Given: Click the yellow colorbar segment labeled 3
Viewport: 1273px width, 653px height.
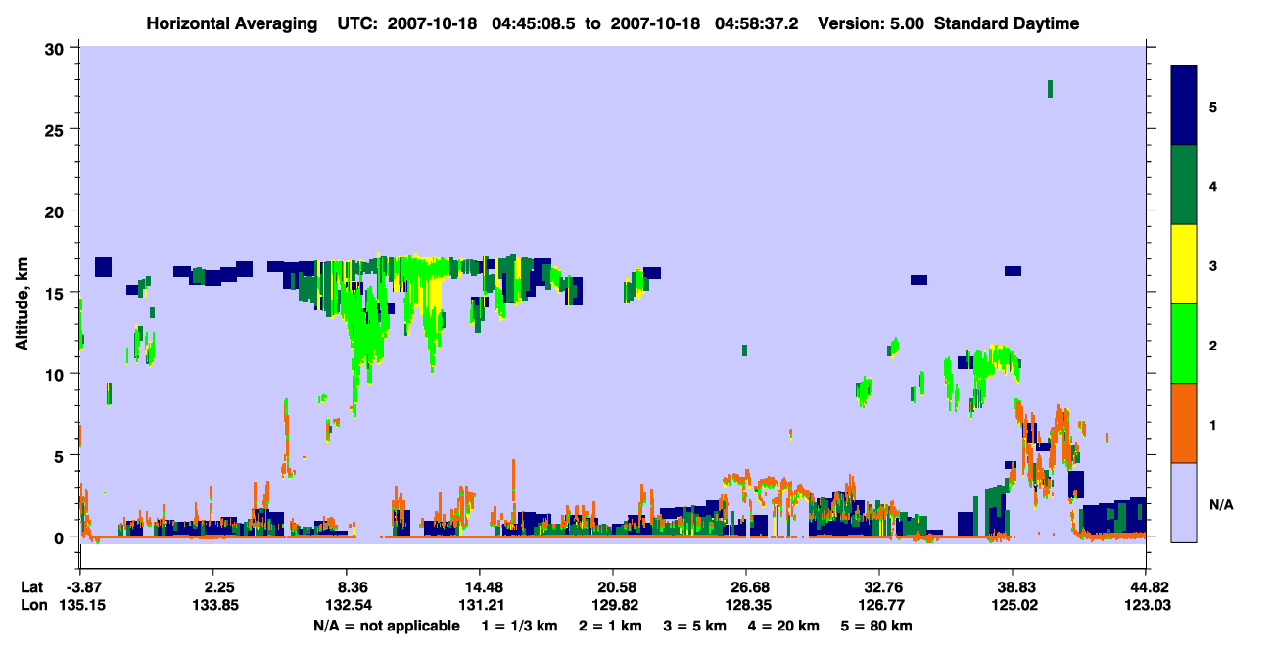Looking at the screenshot, I should tap(1185, 264).
